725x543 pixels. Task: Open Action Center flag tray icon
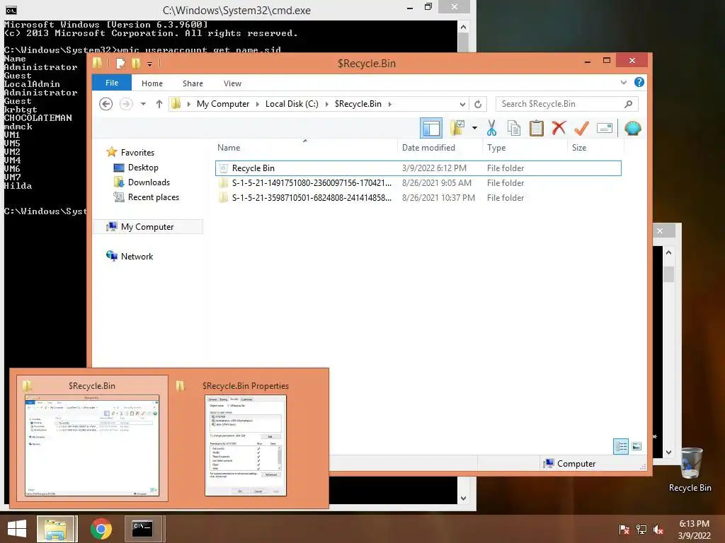(624, 530)
